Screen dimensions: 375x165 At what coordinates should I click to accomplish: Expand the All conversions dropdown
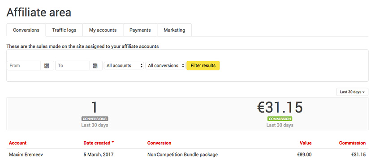click(165, 65)
